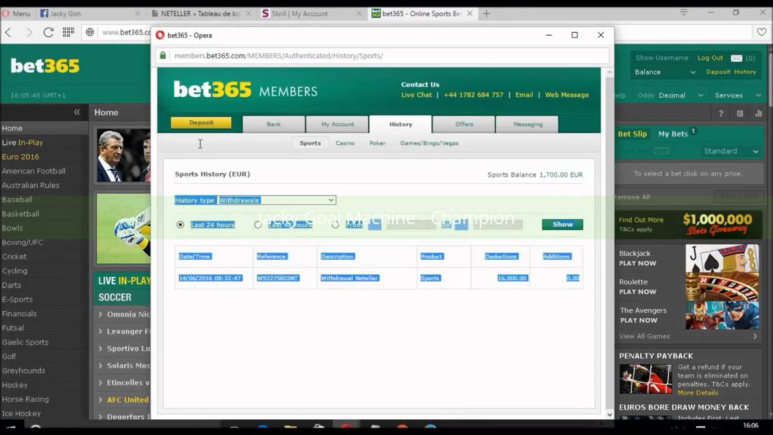Screen dimensions: 773x435
Task: Click The Avengers game thumbnail
Action: pyautogui.click(x=722, y=315)
